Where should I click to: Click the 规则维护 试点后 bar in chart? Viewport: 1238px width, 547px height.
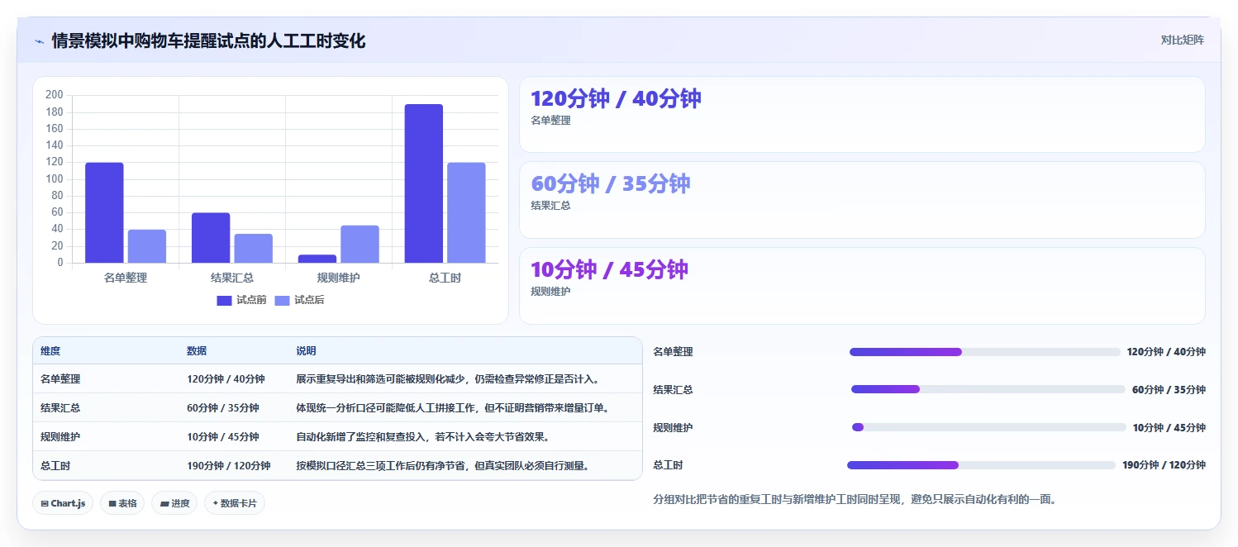[x=360, y=244]
